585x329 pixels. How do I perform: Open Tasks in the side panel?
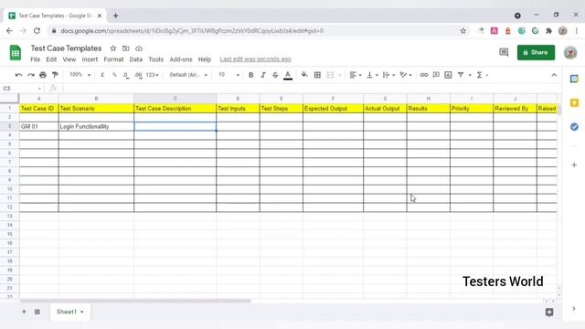574,127
